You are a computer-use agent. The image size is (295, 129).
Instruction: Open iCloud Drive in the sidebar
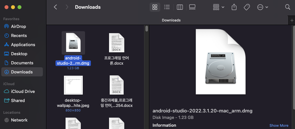(22, 91)
